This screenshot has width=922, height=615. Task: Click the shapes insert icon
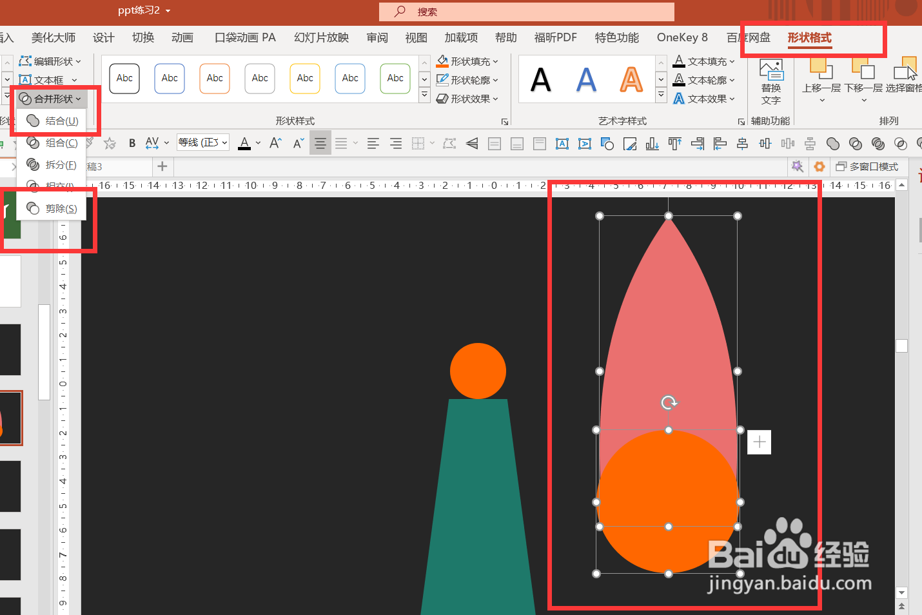point(607,143)
